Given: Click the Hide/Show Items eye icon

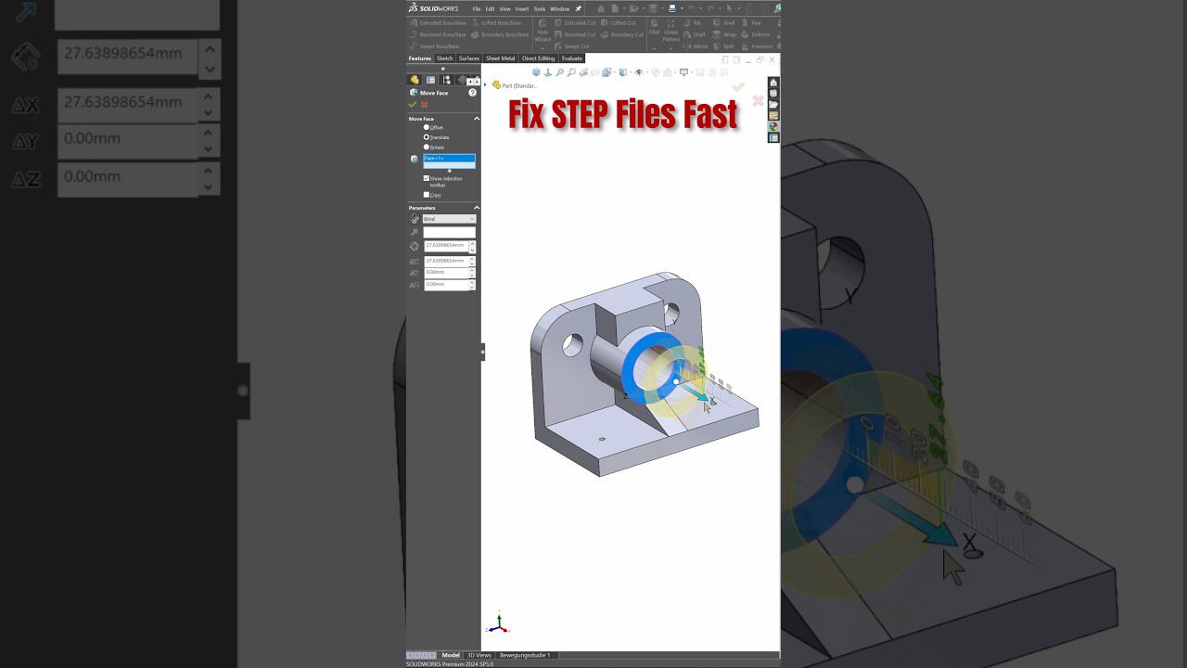Looking at the screenshot, I should 639,71.
